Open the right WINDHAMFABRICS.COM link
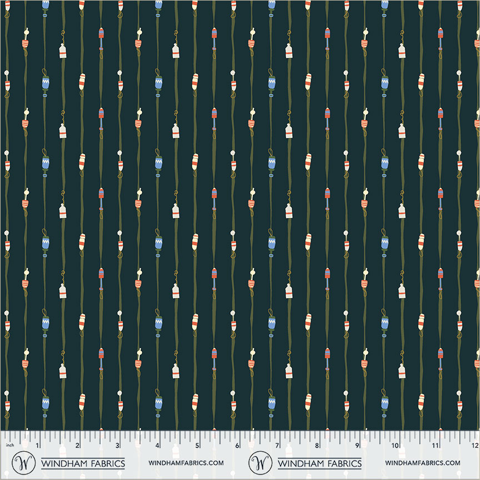The width and height of the screenshot is (480, 480). coord(423,463)
